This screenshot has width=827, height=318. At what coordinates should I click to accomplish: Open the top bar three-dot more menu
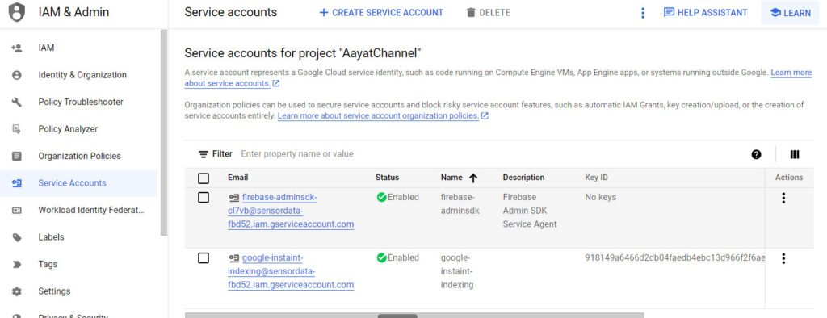click(642, 13)
